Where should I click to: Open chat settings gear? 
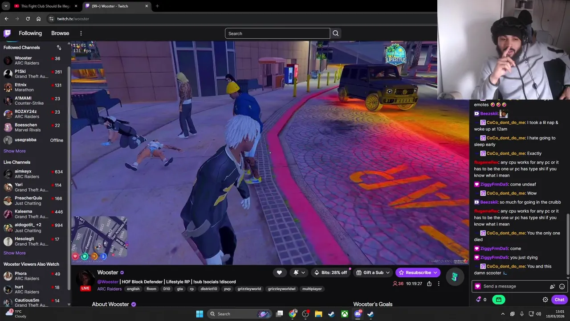tap(545, 300)
